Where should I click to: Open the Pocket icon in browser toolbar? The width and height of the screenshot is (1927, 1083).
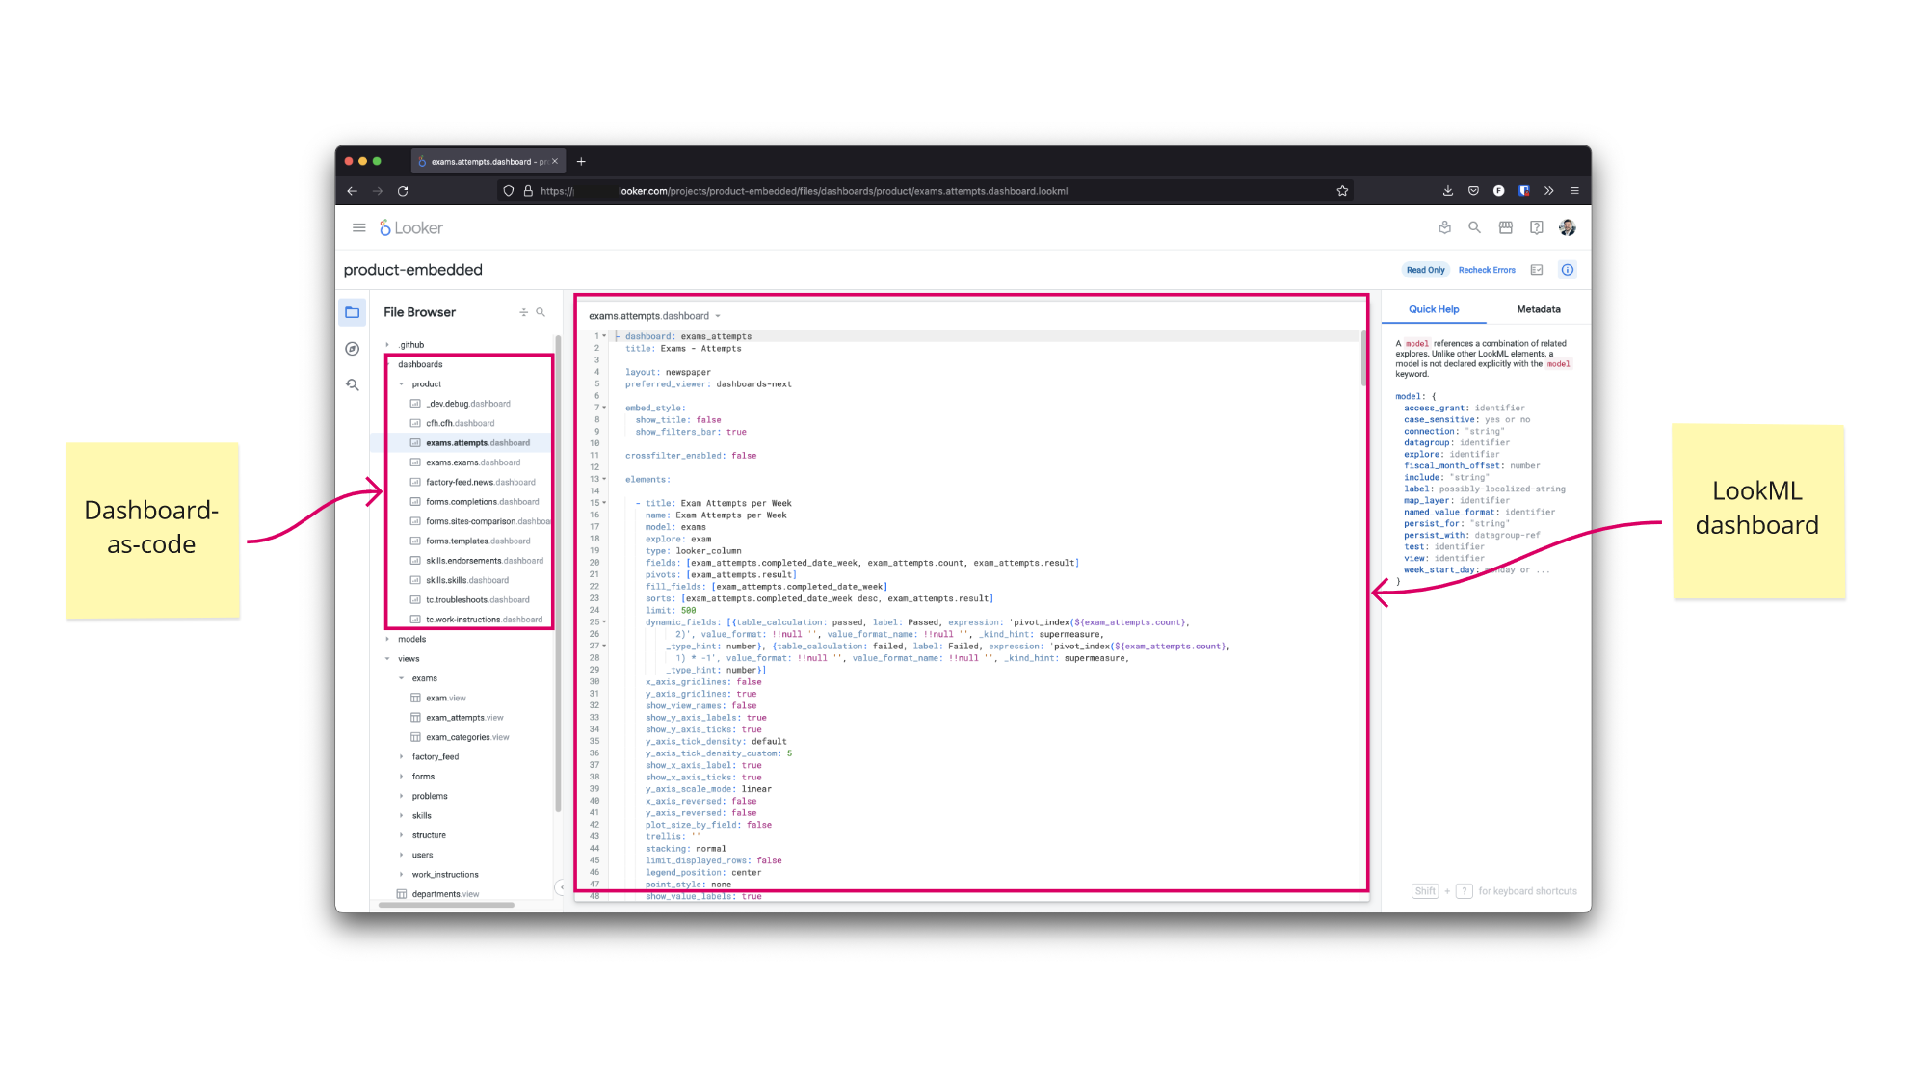click(1473, 191)
